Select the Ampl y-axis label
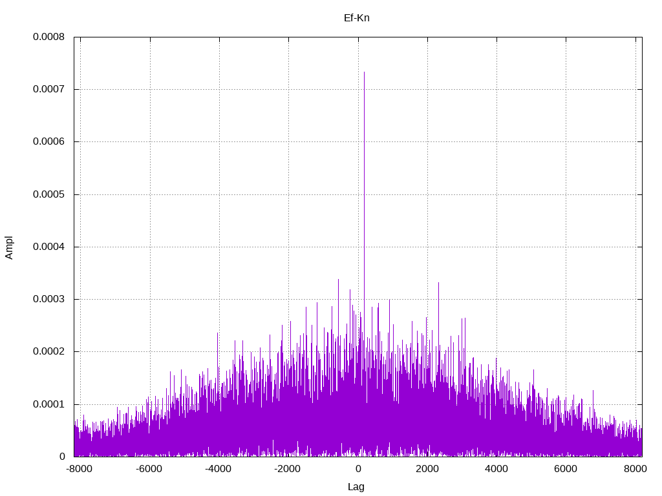The width and height of the screenshot is (662, 496). point(9,247)
